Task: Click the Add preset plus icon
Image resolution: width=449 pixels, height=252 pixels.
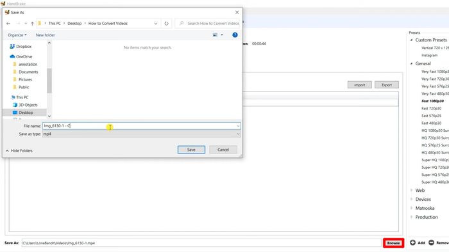Action: click(x=412, y=242)
